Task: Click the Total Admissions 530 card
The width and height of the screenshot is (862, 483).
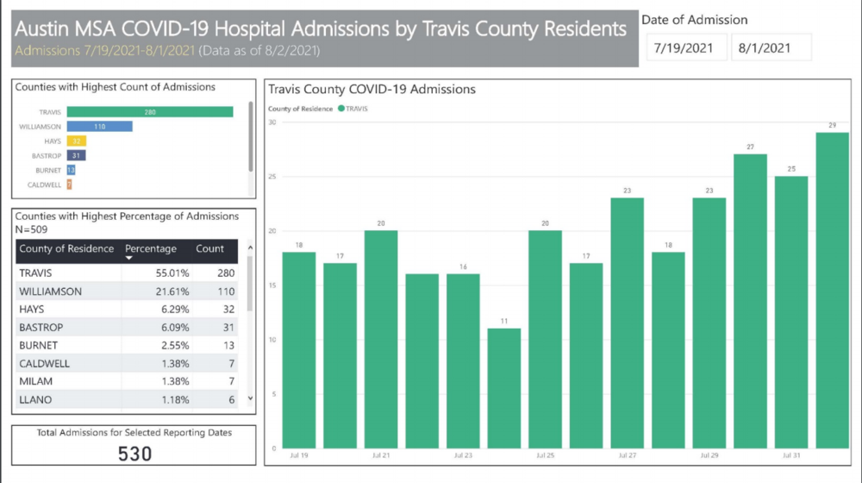Action: click(134, 444)
